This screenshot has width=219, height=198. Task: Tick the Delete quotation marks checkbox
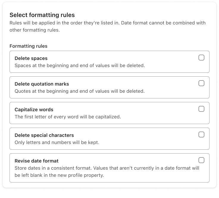click(201, 83)
